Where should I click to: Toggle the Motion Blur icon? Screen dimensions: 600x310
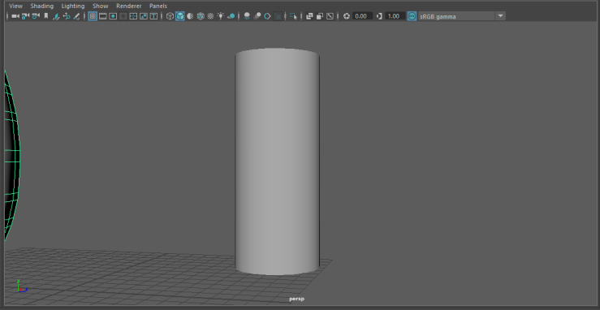(x=257, y=16)
